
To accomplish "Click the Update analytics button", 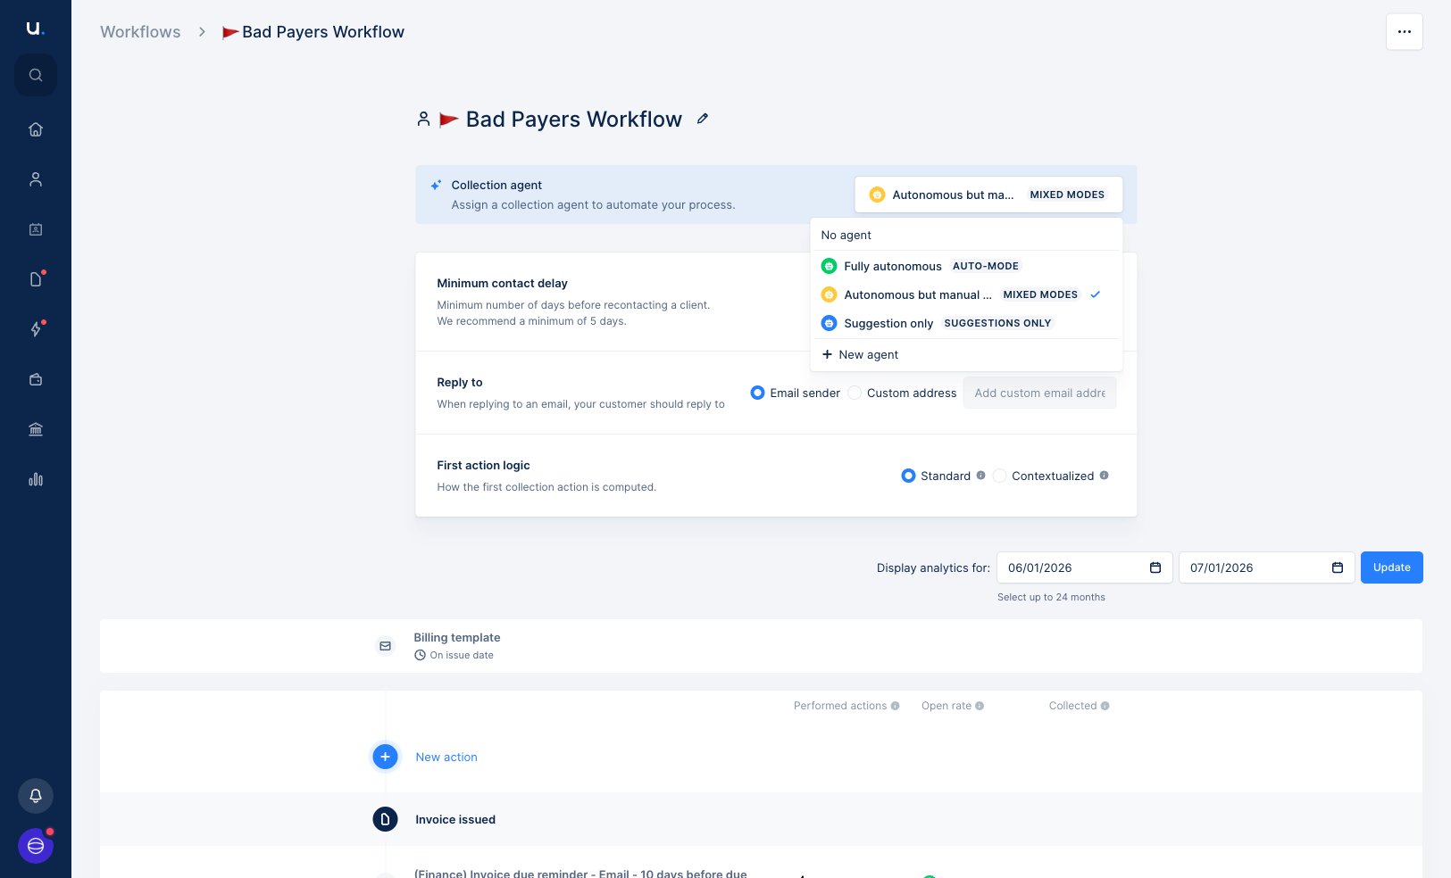I will 1392,567.
